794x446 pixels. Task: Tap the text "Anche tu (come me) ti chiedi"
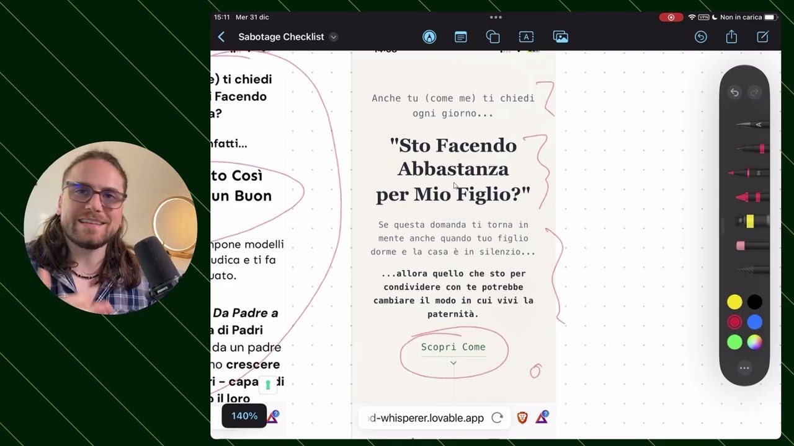pyautogui.click(x=453, y=98)
